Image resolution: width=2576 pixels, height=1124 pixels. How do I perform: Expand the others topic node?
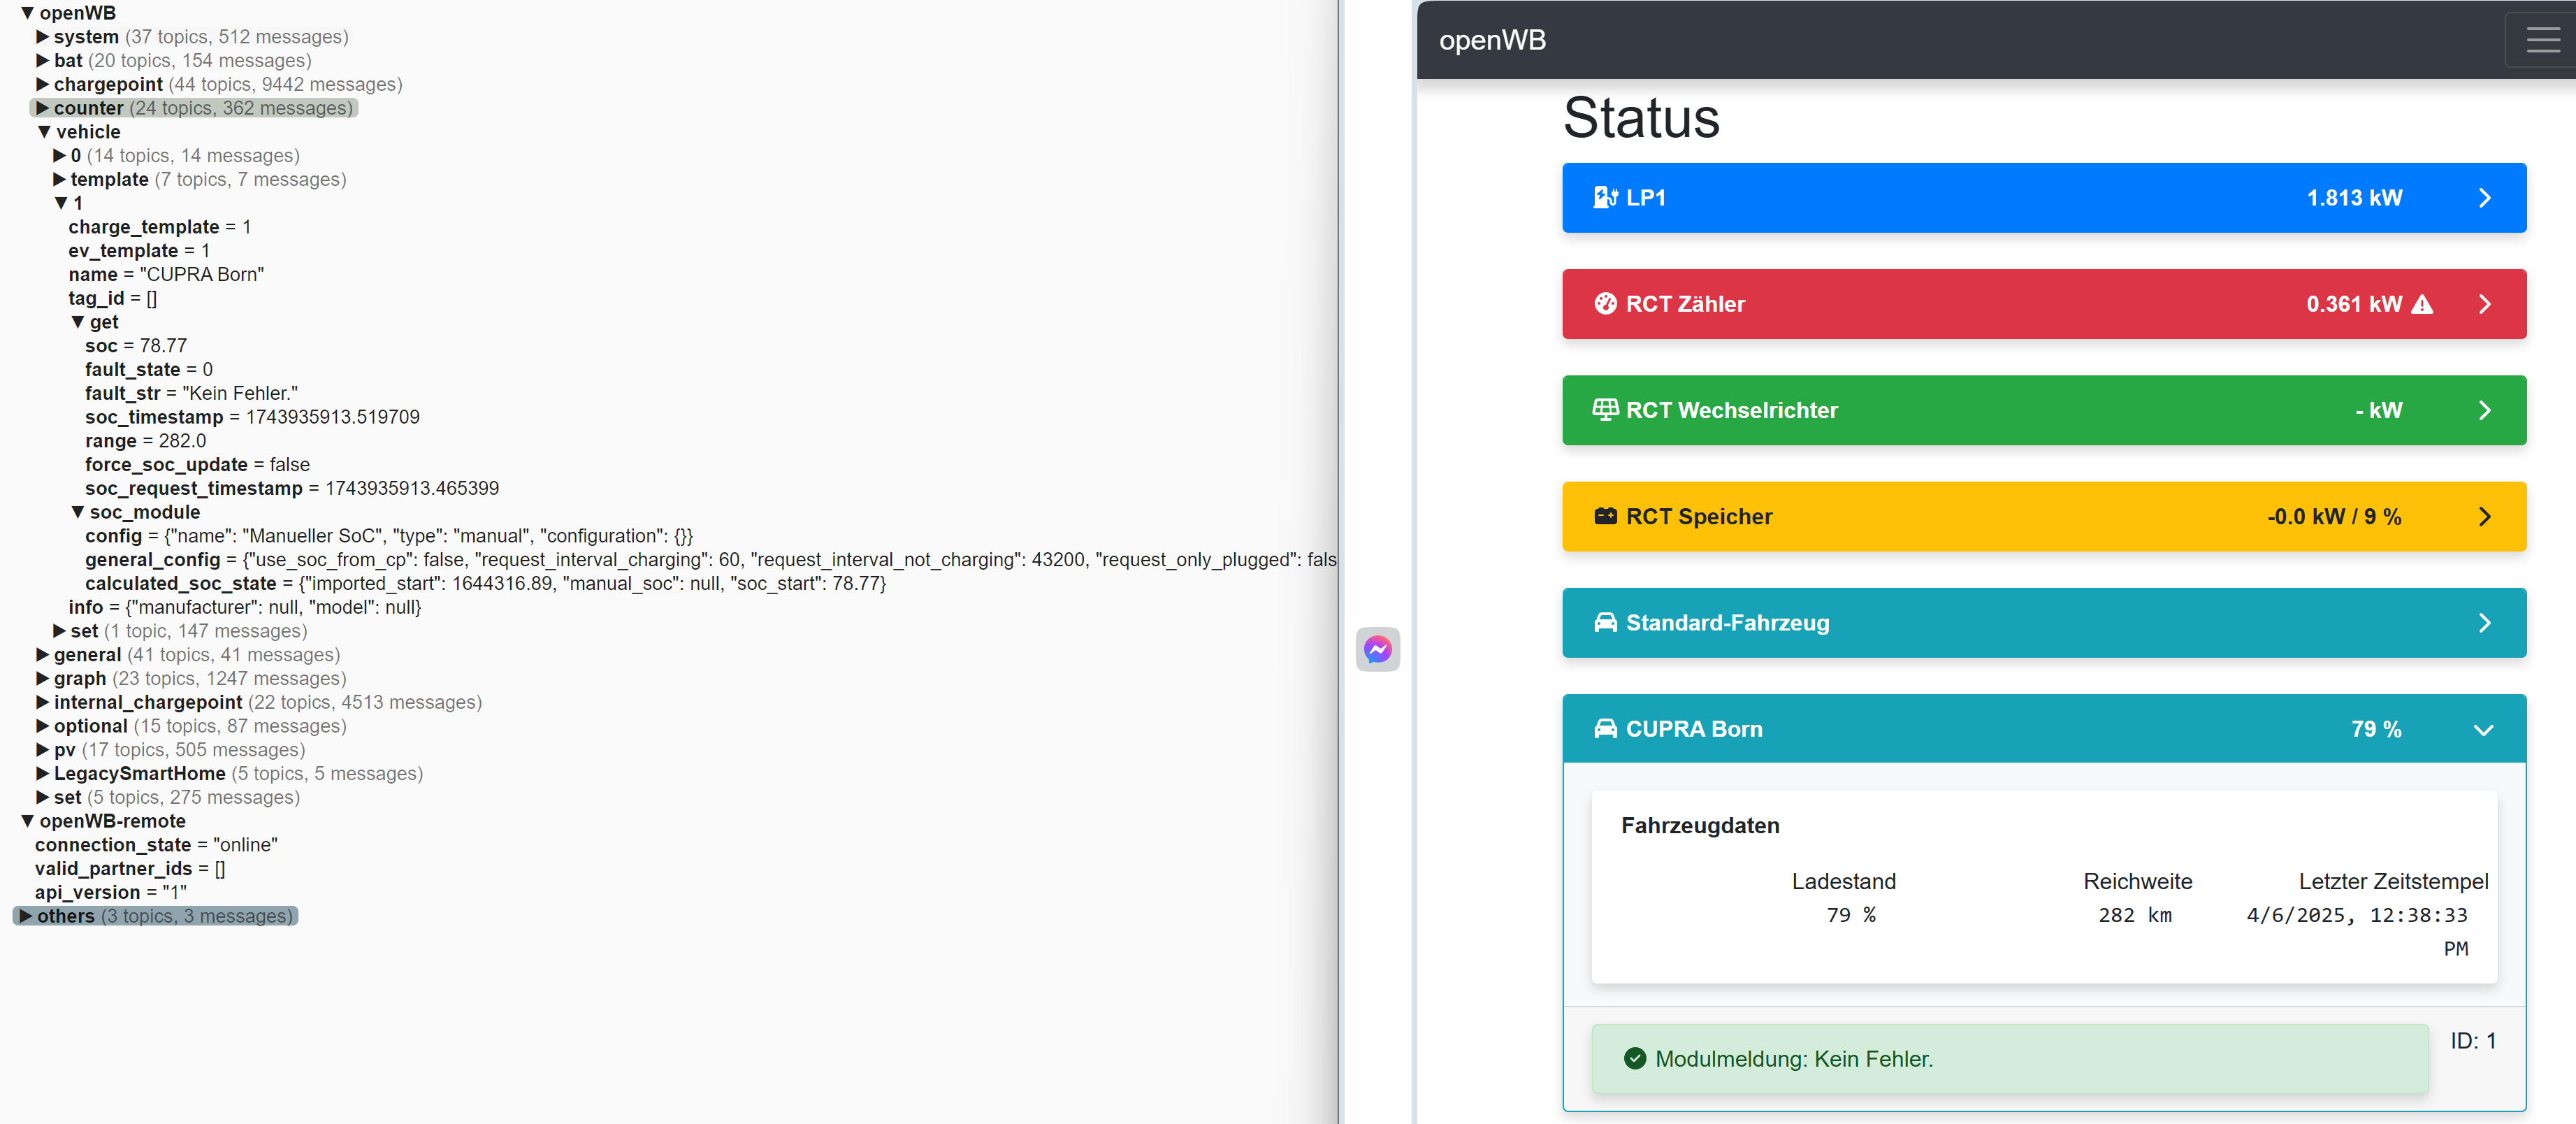point(26,916)
